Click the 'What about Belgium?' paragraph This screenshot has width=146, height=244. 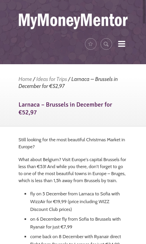pyautogui.click(x=72, y=170)
